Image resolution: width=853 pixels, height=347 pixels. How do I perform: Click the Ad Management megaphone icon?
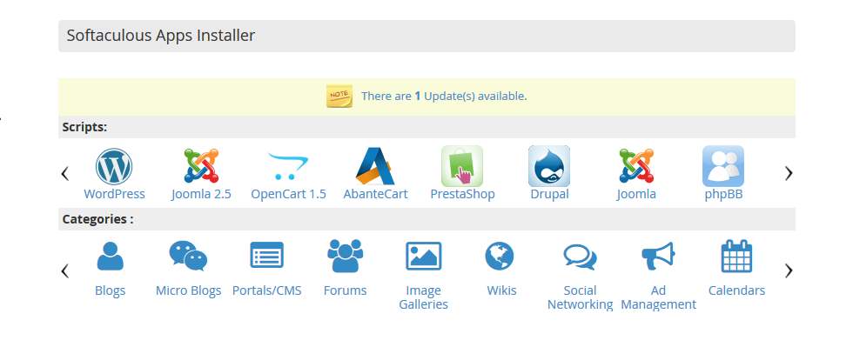[658, 257]
